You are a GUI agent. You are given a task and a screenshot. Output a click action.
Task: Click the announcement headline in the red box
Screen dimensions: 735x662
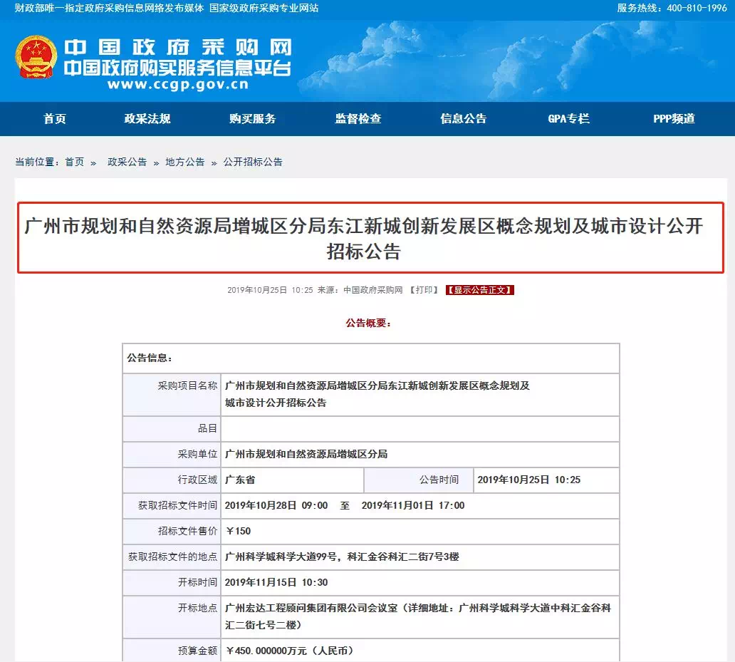[x=364, y=238]
